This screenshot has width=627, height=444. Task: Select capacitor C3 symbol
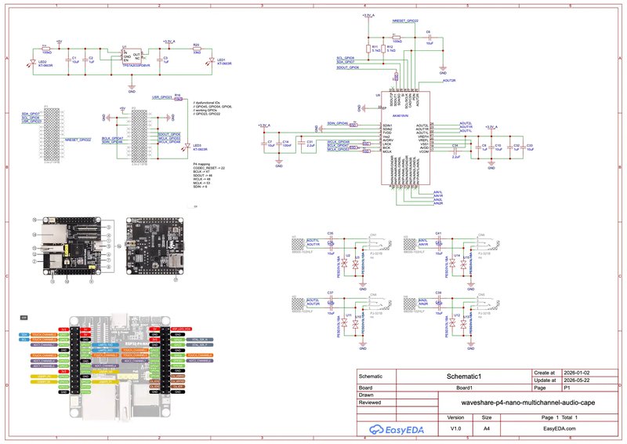coord(160,60)
